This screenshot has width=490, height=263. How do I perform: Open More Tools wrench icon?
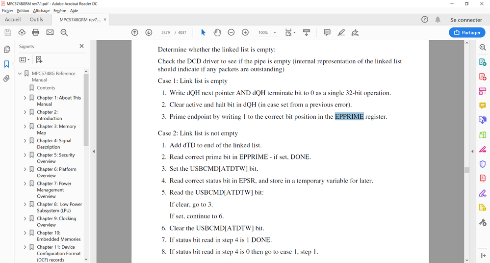(483, 222)
